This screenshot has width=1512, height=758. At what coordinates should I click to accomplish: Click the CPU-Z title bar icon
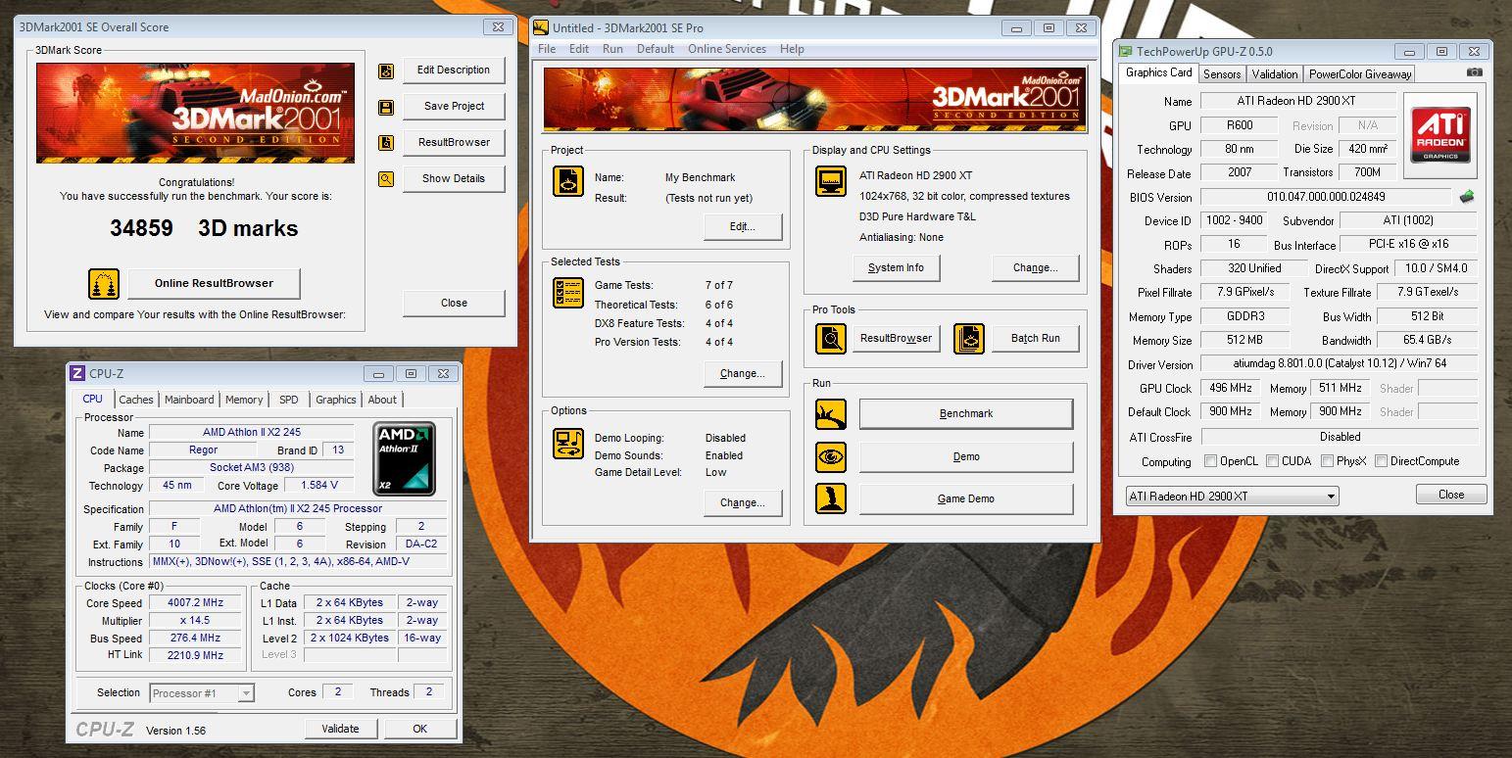point(77,373)
